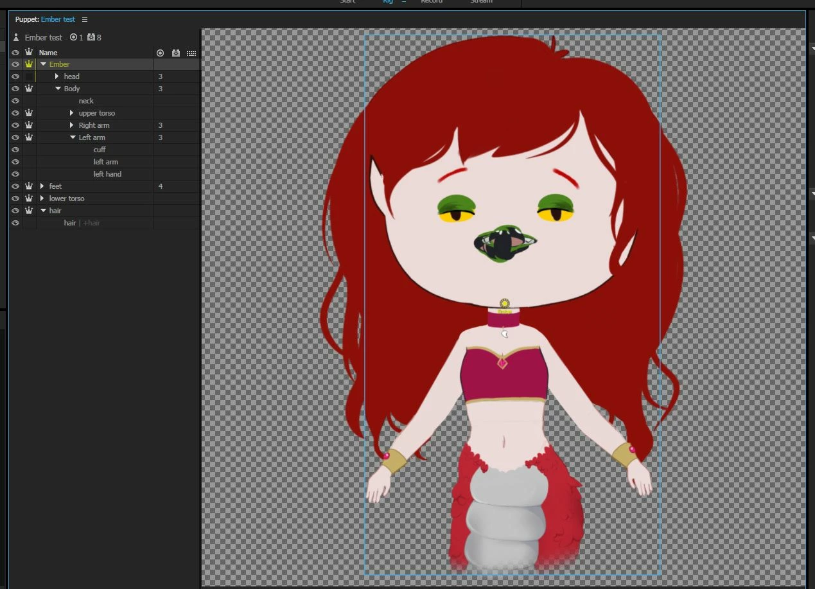
Task: Expand the Right arm group
Action: 72,125
